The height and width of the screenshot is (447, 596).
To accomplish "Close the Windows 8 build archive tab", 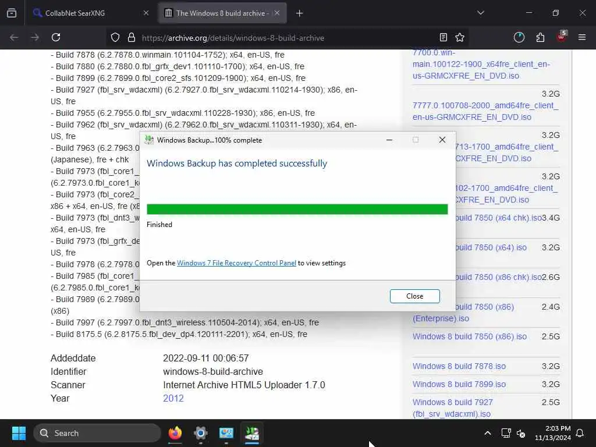I will coord(277,13).
